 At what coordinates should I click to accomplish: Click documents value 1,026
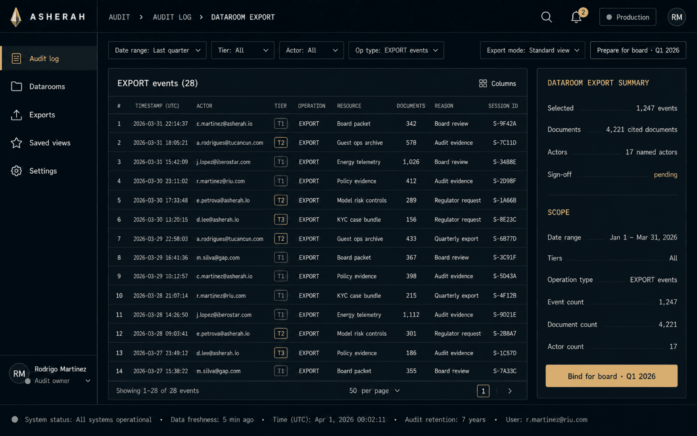point(411,162)
